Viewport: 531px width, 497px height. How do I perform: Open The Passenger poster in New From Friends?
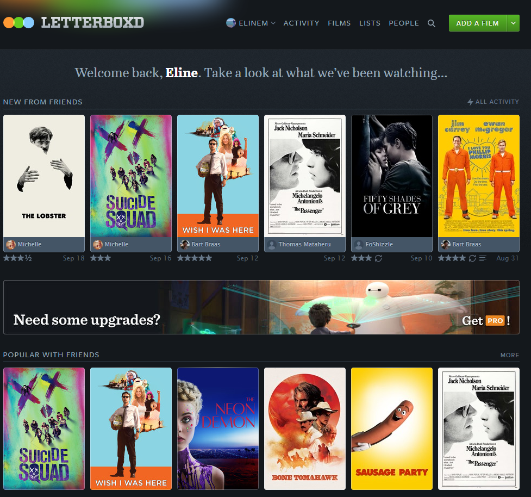coord(305,176)
